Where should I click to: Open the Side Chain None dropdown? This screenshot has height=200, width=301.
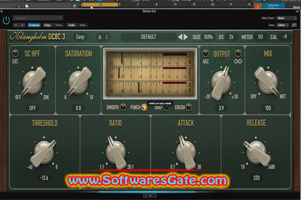[x=287, y=18]
